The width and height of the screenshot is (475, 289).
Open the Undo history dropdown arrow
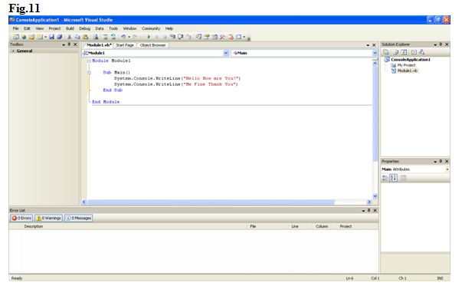[129, 37]
